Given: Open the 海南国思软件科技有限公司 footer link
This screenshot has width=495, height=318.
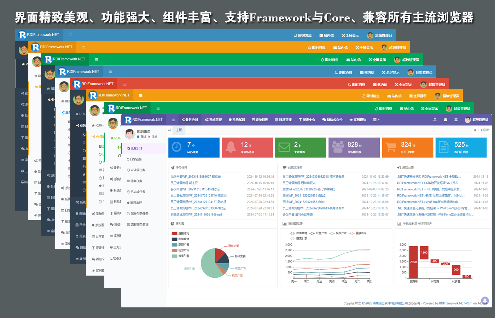Looking at the screenshot, I should [x=390, y=303].
